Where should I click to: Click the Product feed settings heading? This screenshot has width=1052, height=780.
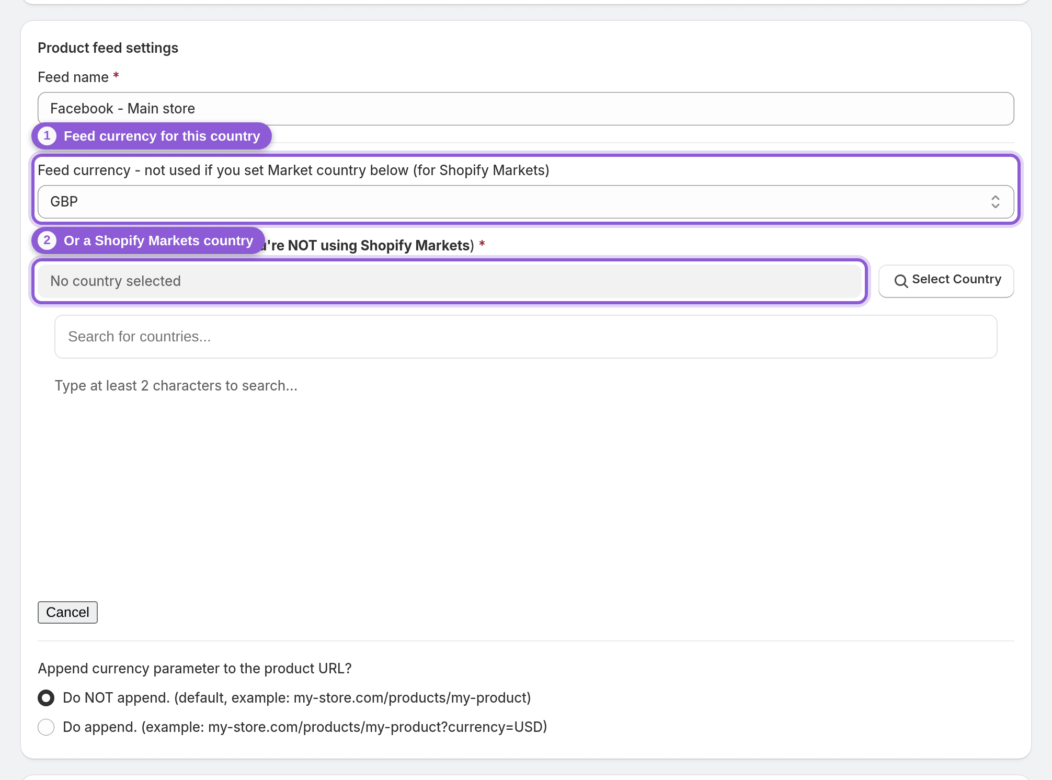pos(108,48)
